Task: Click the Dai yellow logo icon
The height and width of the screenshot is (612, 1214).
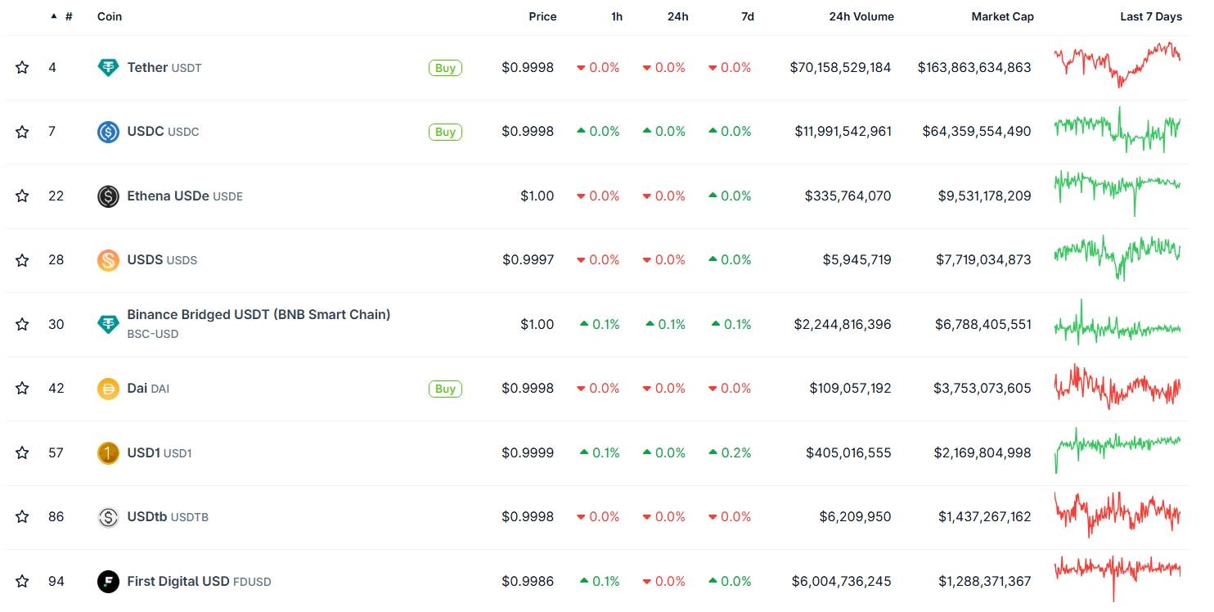Action: [x=108, y=389]
